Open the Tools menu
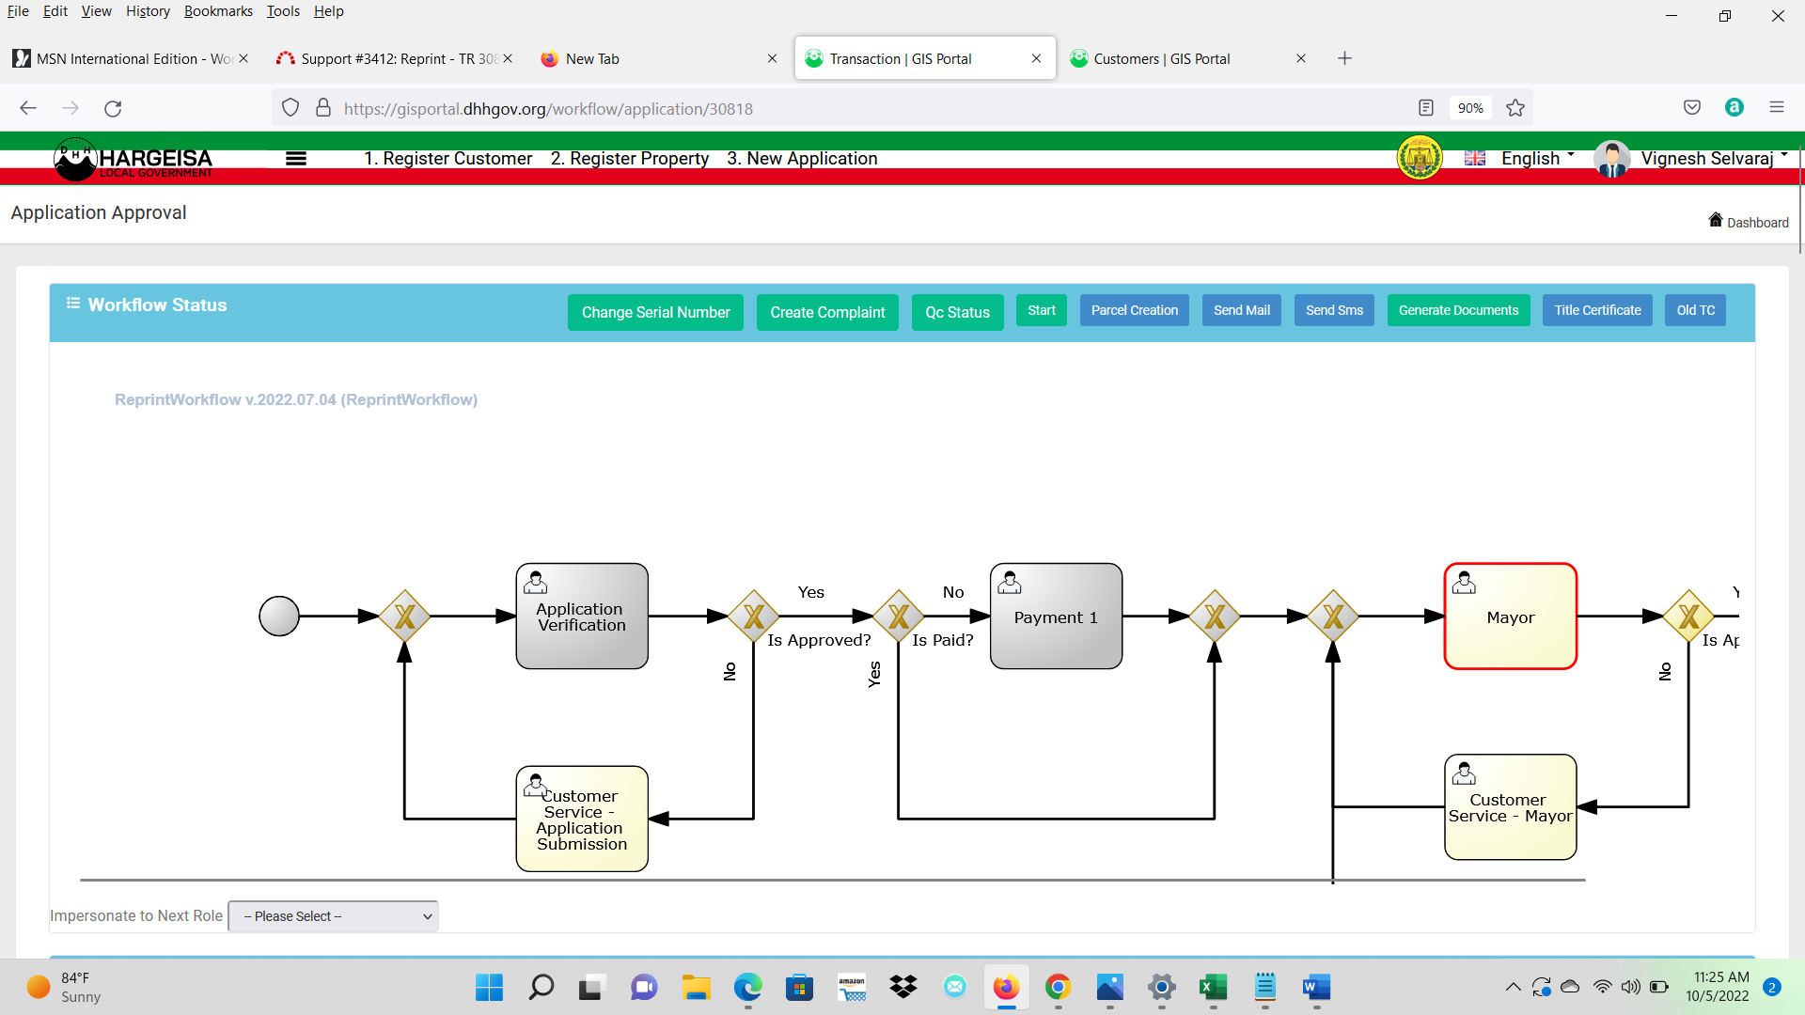 [x=283, y=11]
